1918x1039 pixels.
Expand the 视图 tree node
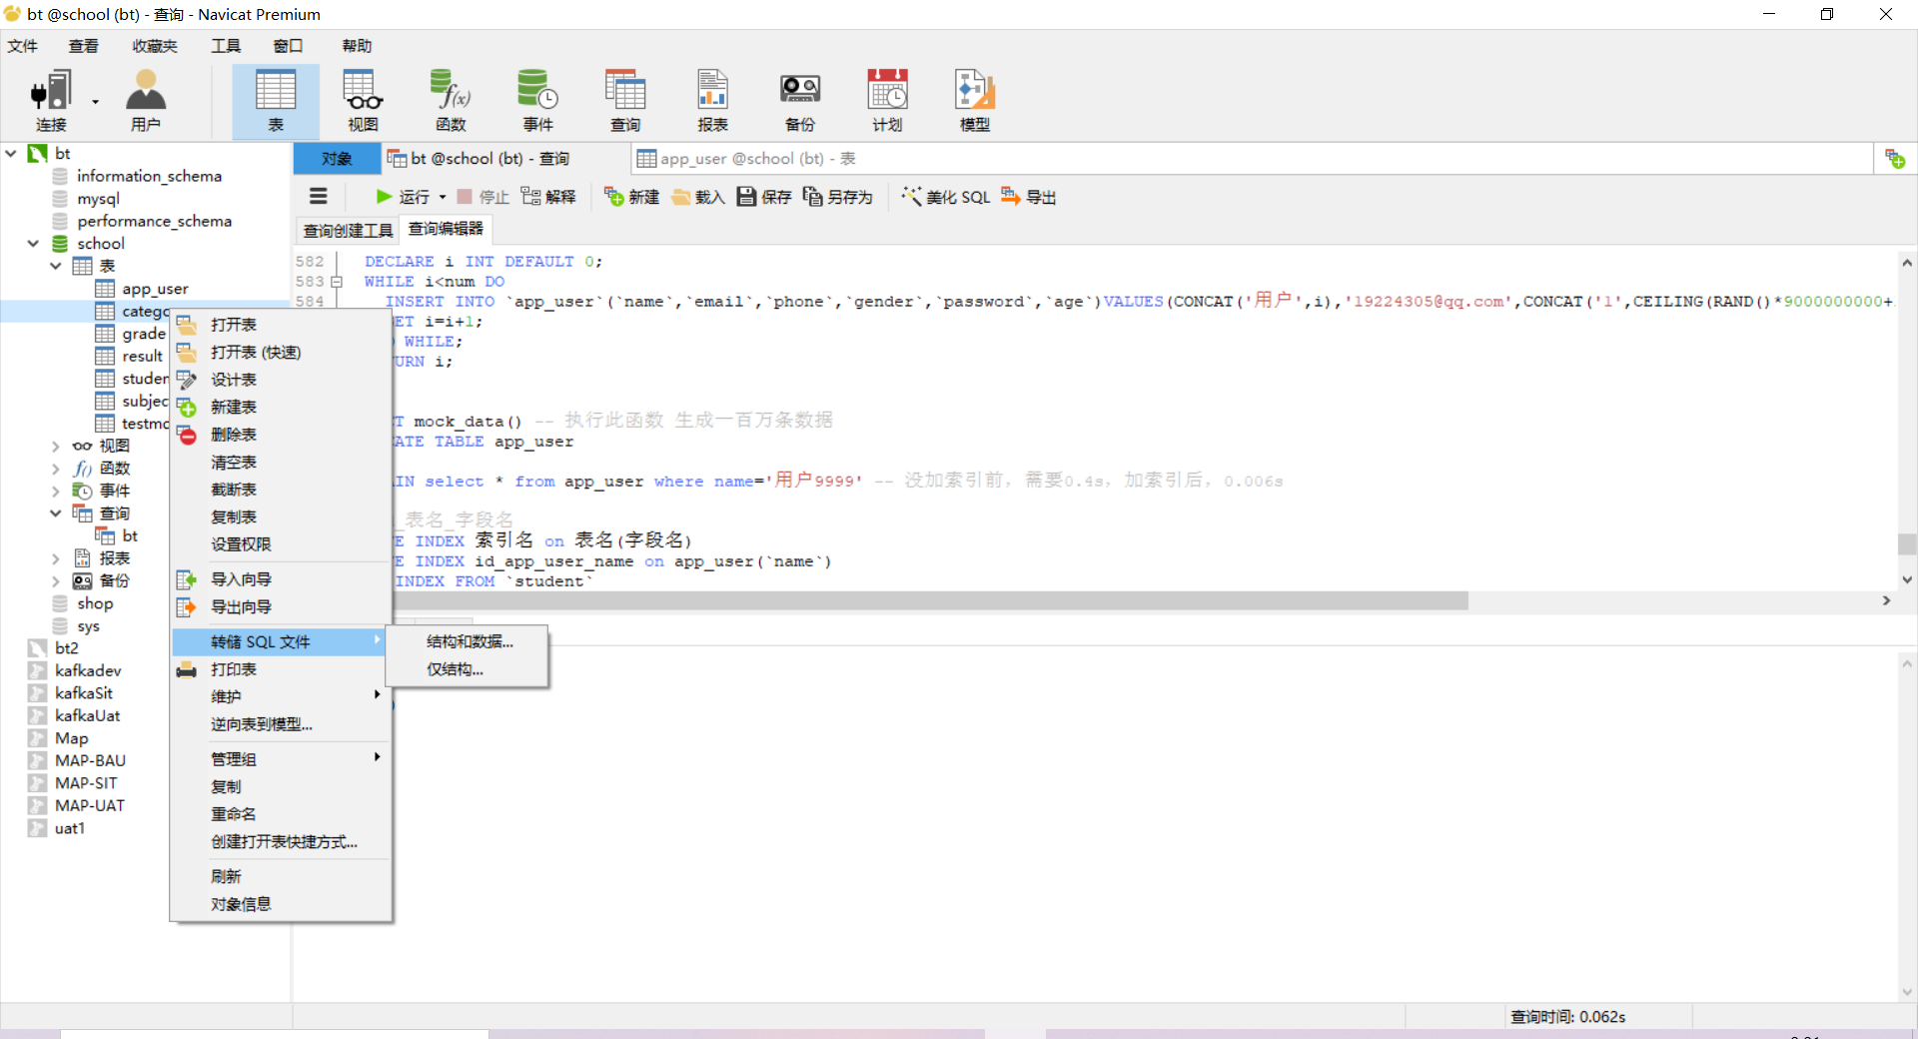[56, 446]
